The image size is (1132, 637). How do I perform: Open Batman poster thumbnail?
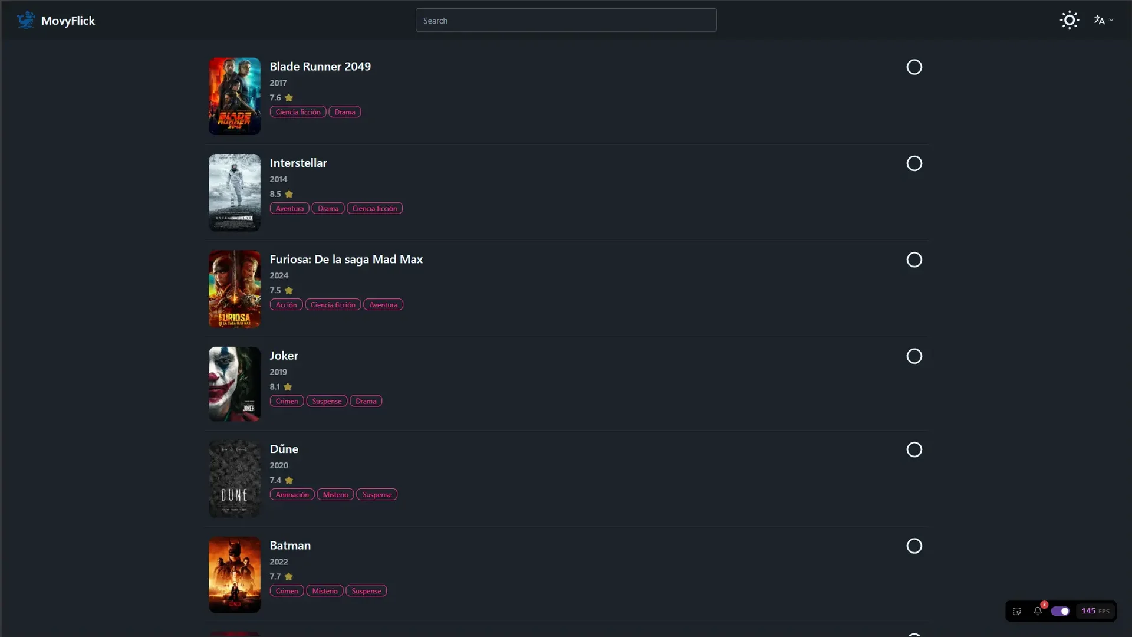coord(235,574)
